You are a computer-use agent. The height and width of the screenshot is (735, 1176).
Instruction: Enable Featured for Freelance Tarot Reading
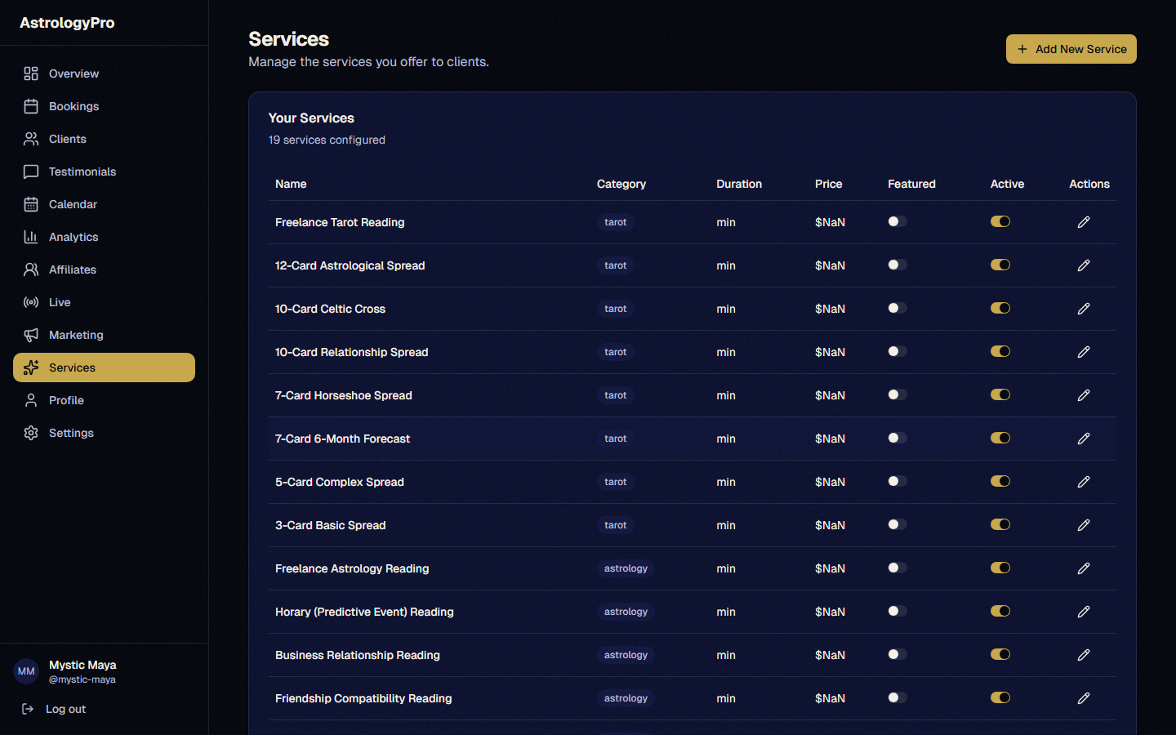897,221
